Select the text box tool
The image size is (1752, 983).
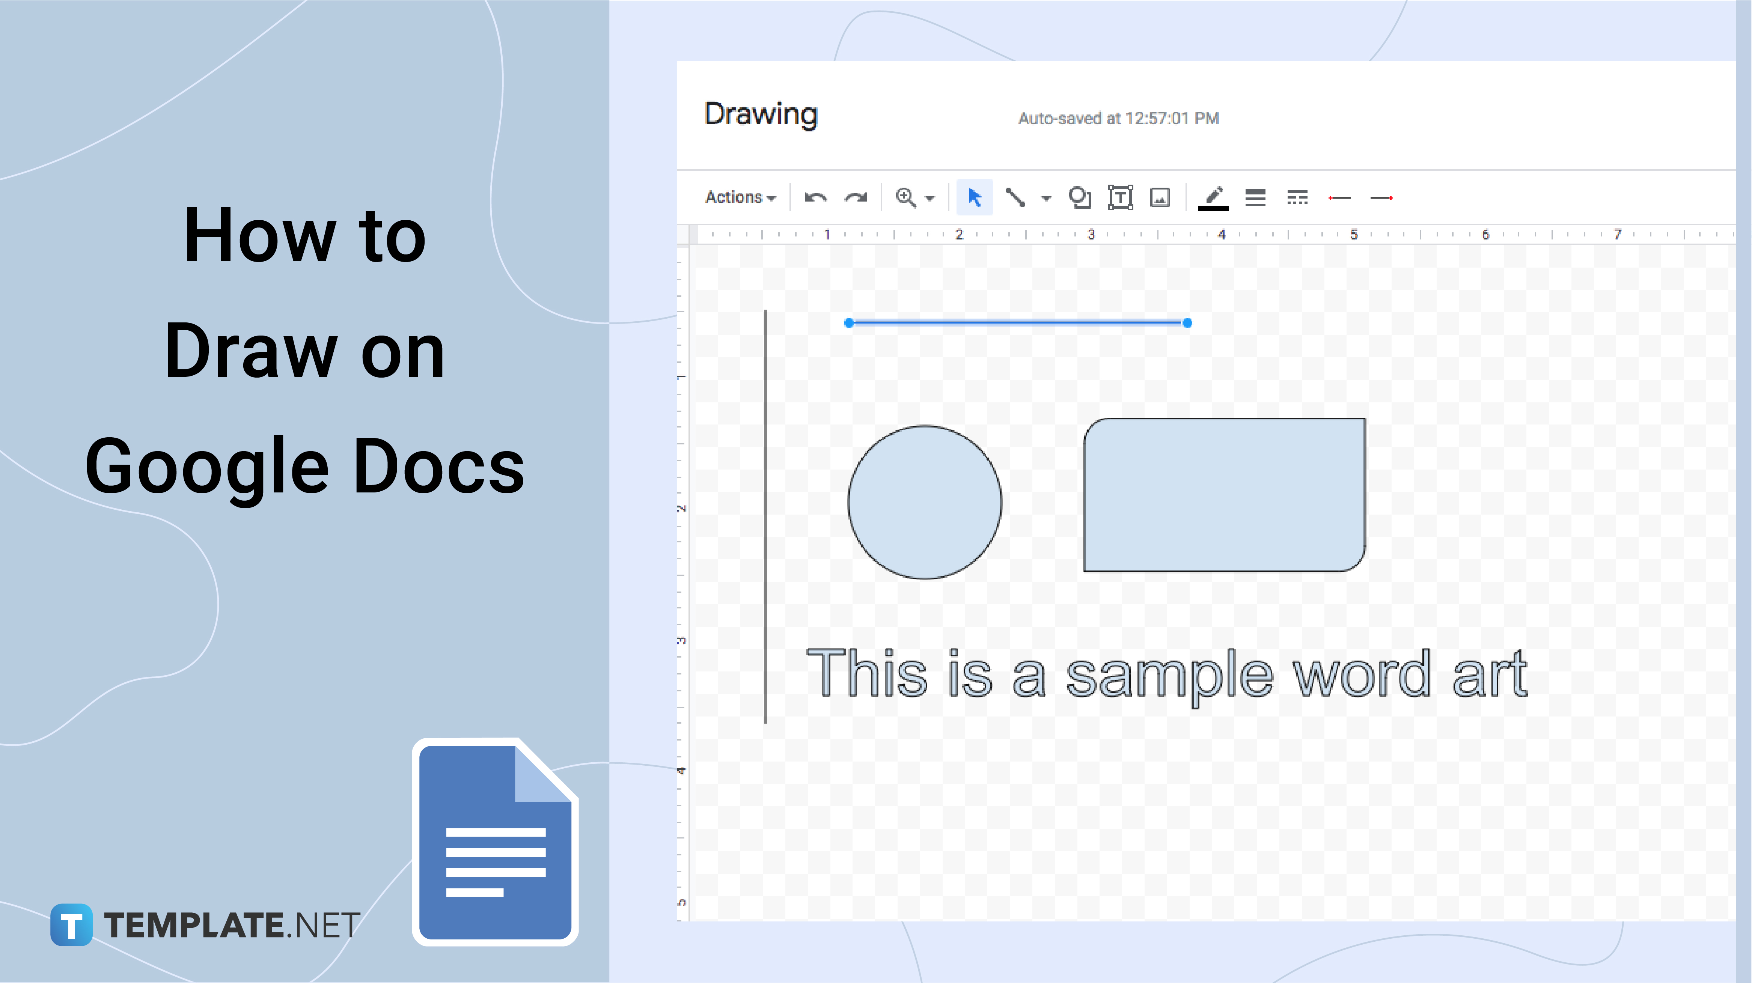click(1120, 196)
